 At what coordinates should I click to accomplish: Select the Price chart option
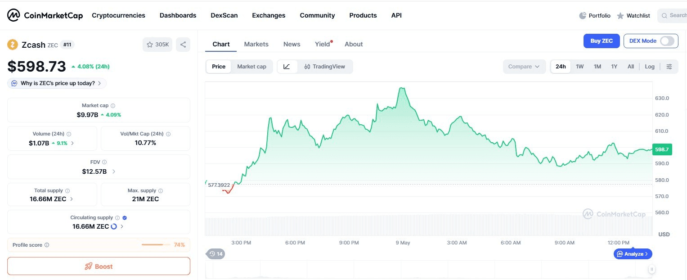point(219,67)
